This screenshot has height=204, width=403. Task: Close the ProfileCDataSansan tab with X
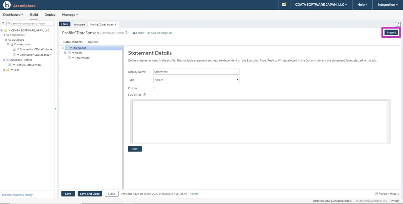point(116,25)
